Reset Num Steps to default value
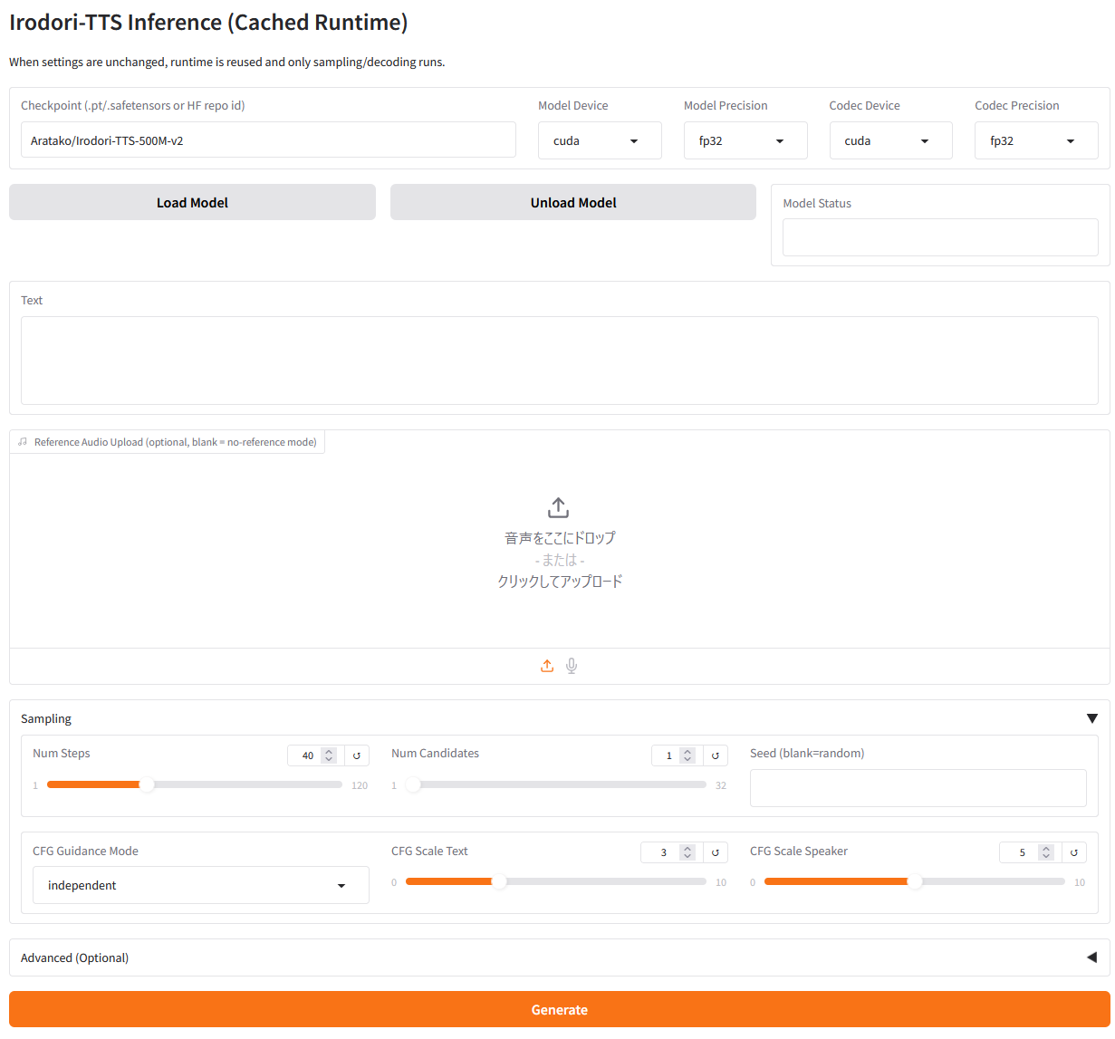Screen dimensions: 1115x1039 pos(357,755)
